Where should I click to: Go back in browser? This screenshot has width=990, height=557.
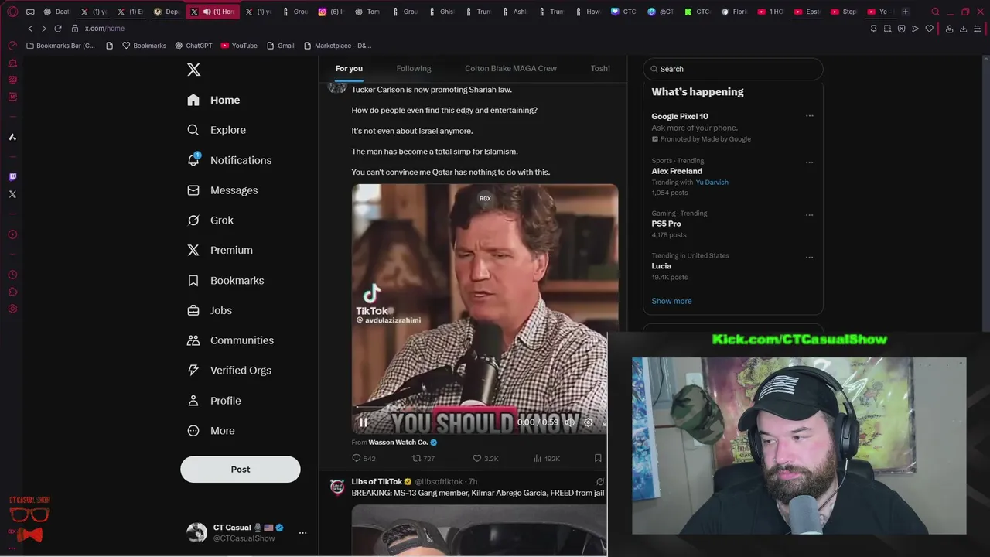tap(30, 29)
